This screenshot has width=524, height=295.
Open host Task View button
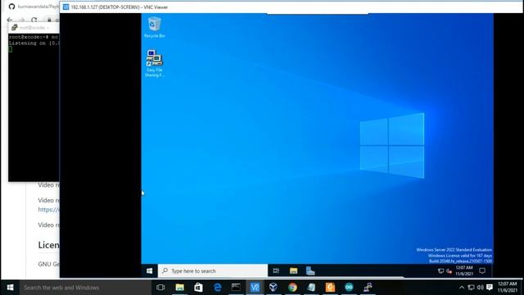160,288
